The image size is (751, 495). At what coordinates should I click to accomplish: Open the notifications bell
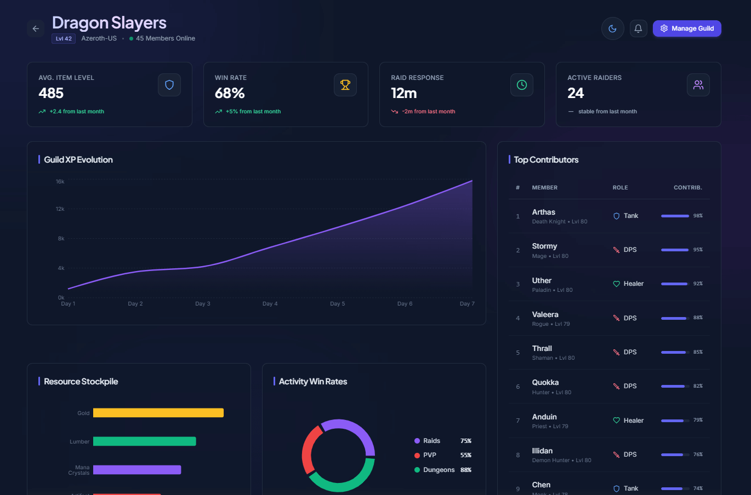pyautogui.click(x=638, y=28)
